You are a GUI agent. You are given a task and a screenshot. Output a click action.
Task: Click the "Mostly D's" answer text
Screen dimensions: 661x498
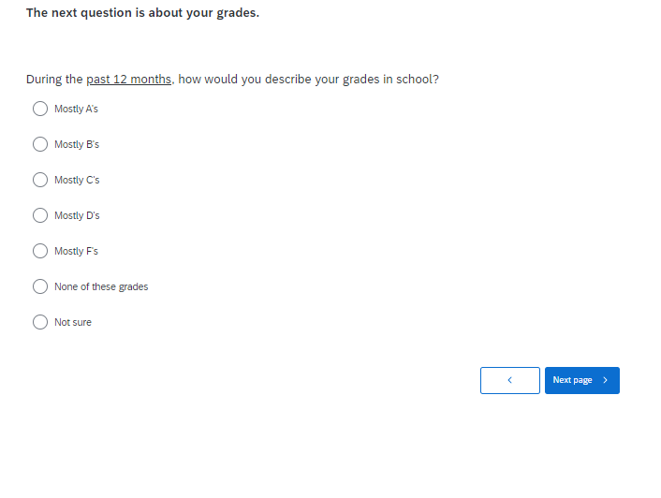click(x=77, y=215)
